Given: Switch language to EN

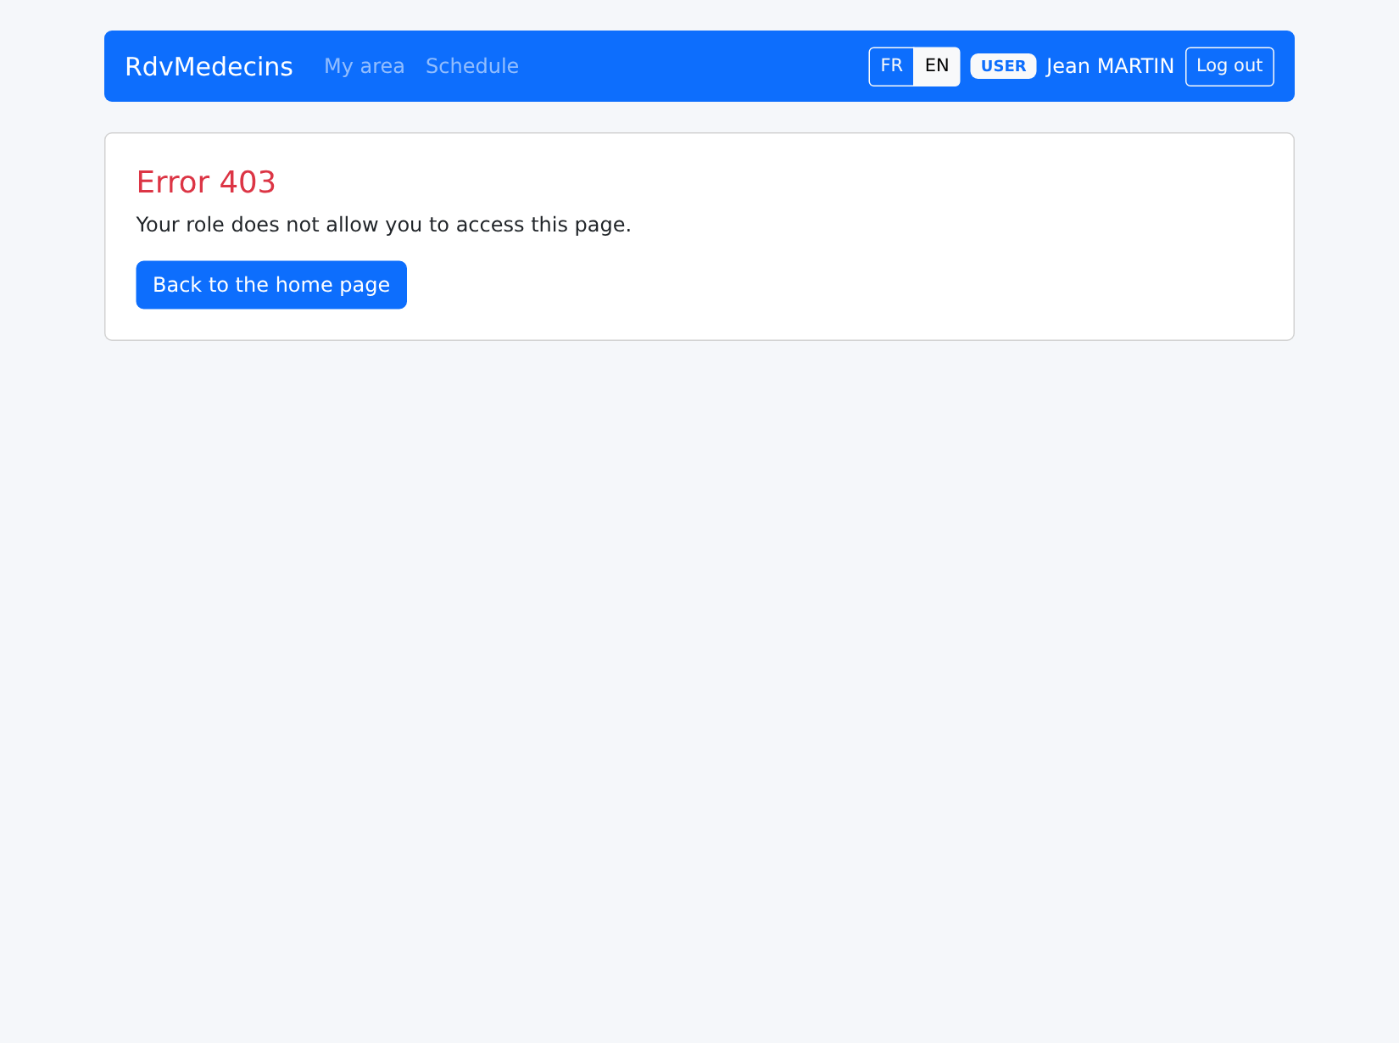Looking at the screenshot, I should [x=937, y=66].
